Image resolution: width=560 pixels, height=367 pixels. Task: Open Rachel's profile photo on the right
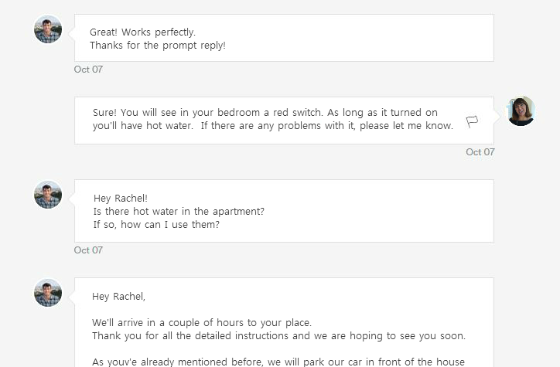521,112
